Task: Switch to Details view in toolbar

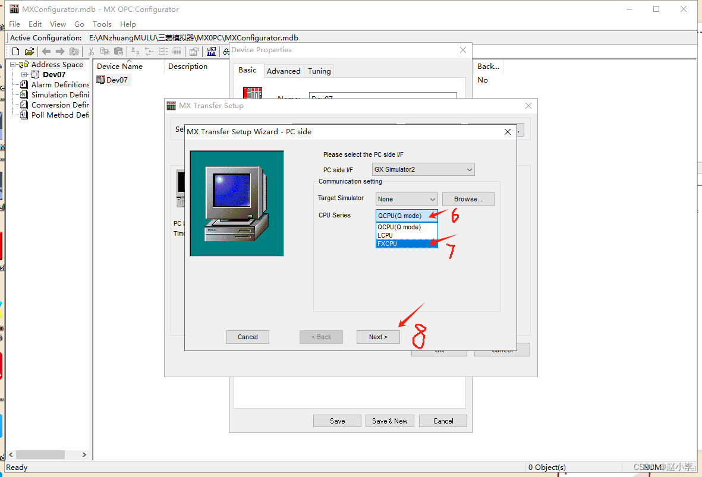Action: tap(177, 52)
